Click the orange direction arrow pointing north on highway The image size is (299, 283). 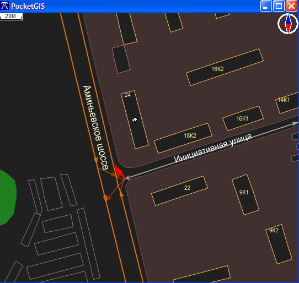121,194
